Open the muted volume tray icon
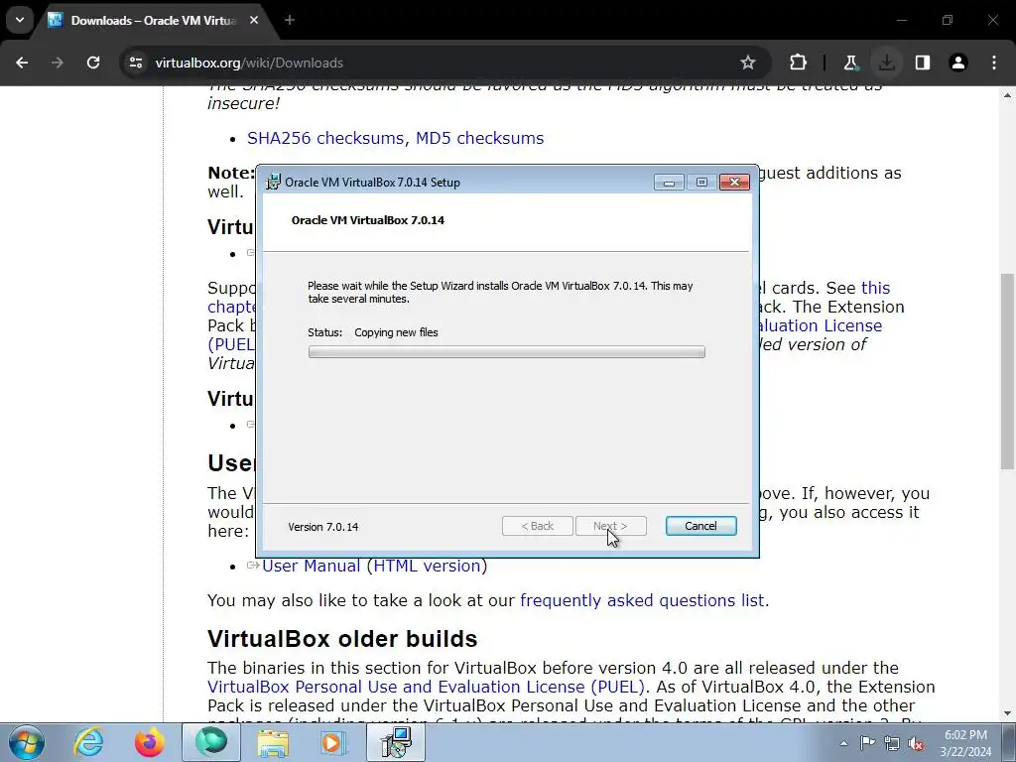Viewport: 1016px width, 762px height. pyautogui.click(x=916, y=743)
